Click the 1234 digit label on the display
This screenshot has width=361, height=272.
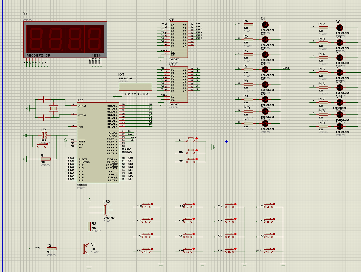96,55
